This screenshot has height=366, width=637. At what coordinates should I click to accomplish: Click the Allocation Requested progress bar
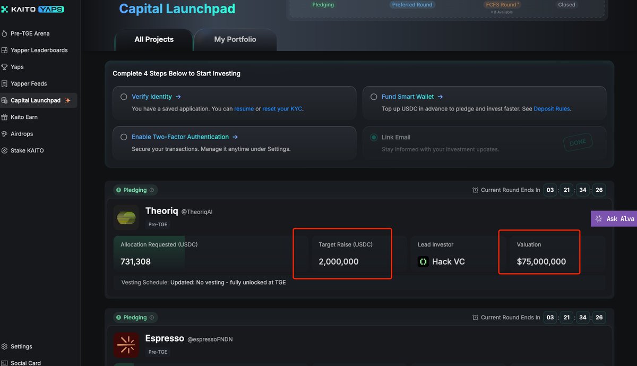tap(211, 254)
